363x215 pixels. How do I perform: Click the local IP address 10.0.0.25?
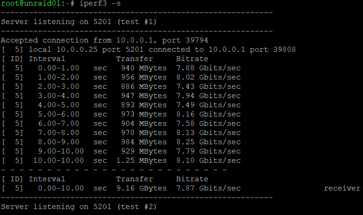(77, 49)
